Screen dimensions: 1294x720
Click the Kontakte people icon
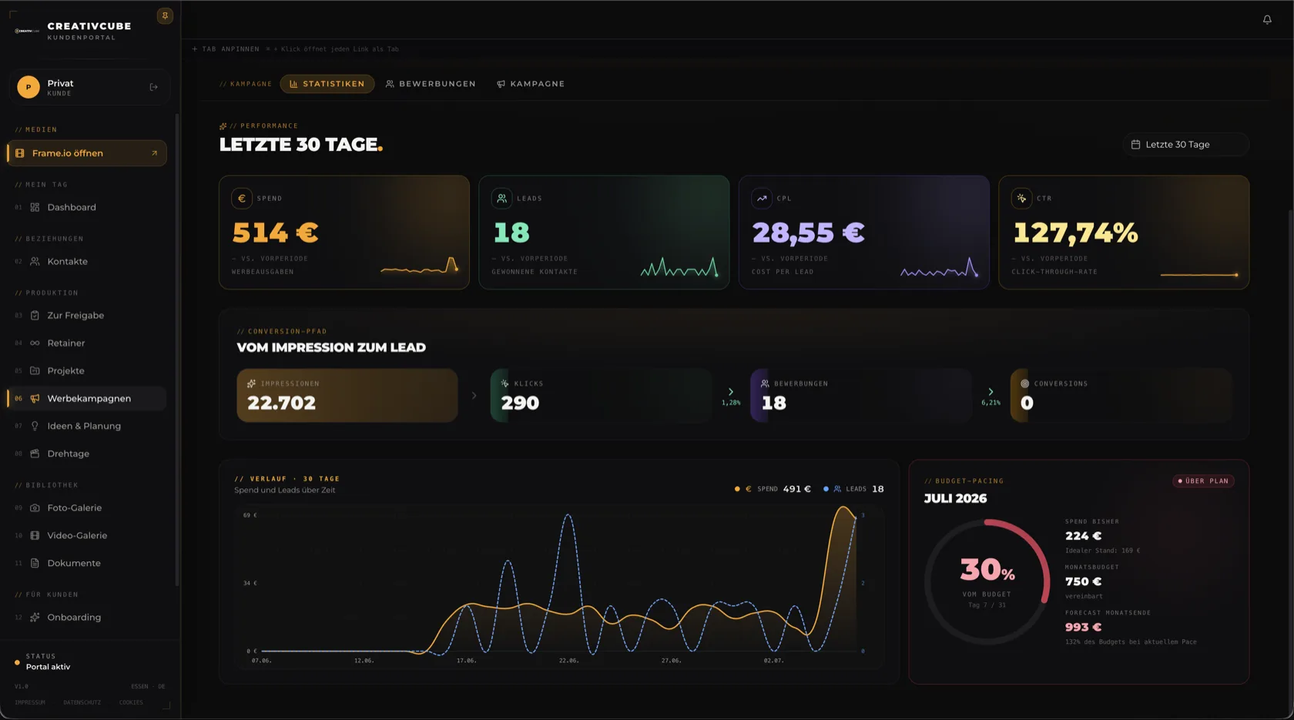35,261
